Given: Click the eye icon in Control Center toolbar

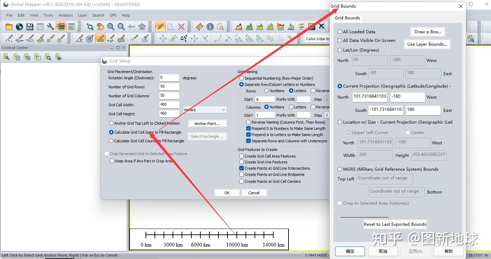Looking at the screenshot, I should (x=58, y=57).
